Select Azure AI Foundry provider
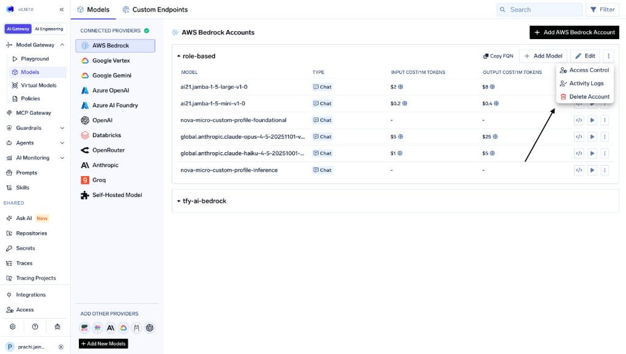The width and height of the screenshot is (626, 354). (115, 105)
